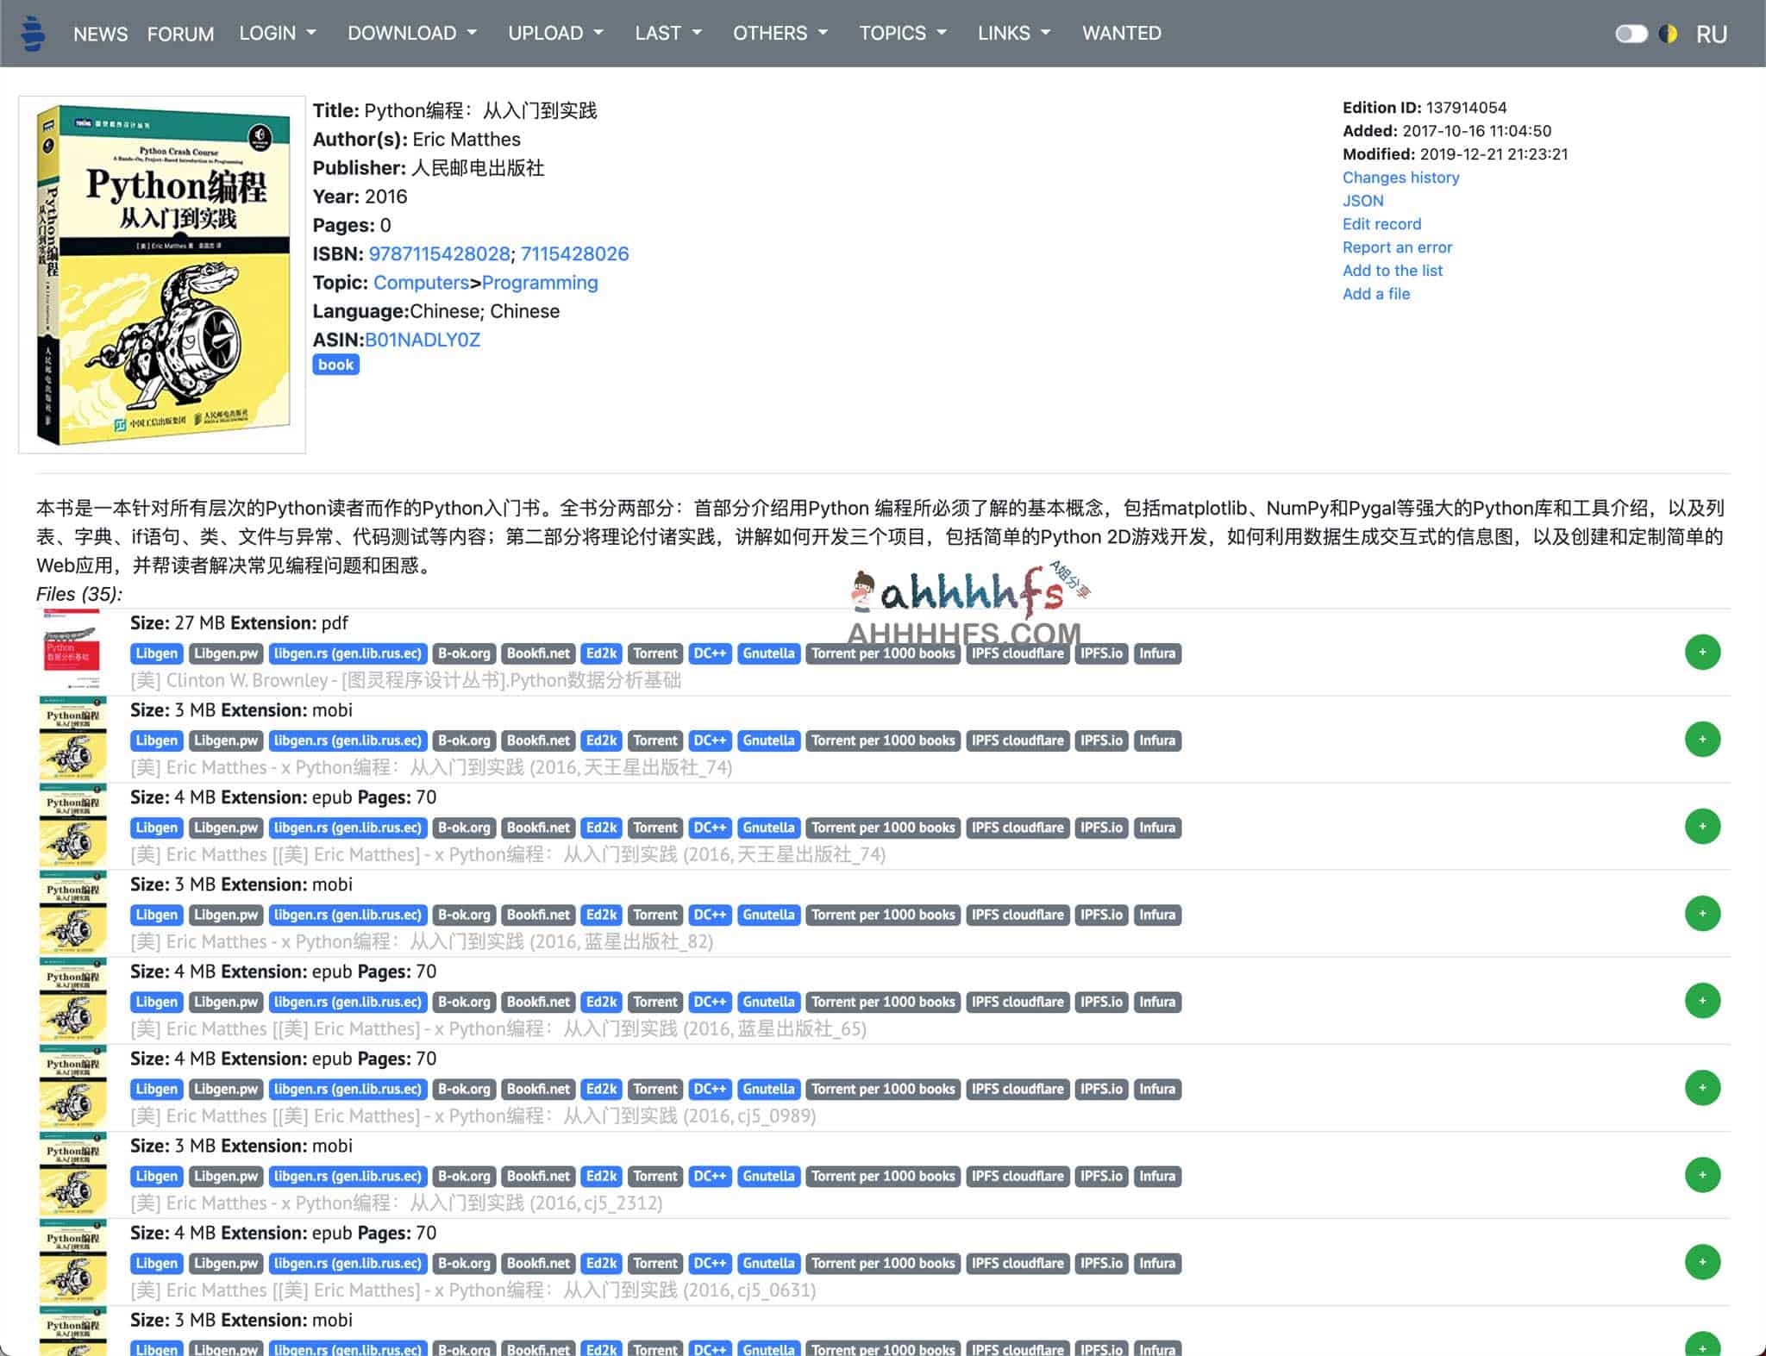The width and height of the screenshot is (1766, 1356).
Task: Click IPFS.io badge on pdf row
Action: [1100, 653]
